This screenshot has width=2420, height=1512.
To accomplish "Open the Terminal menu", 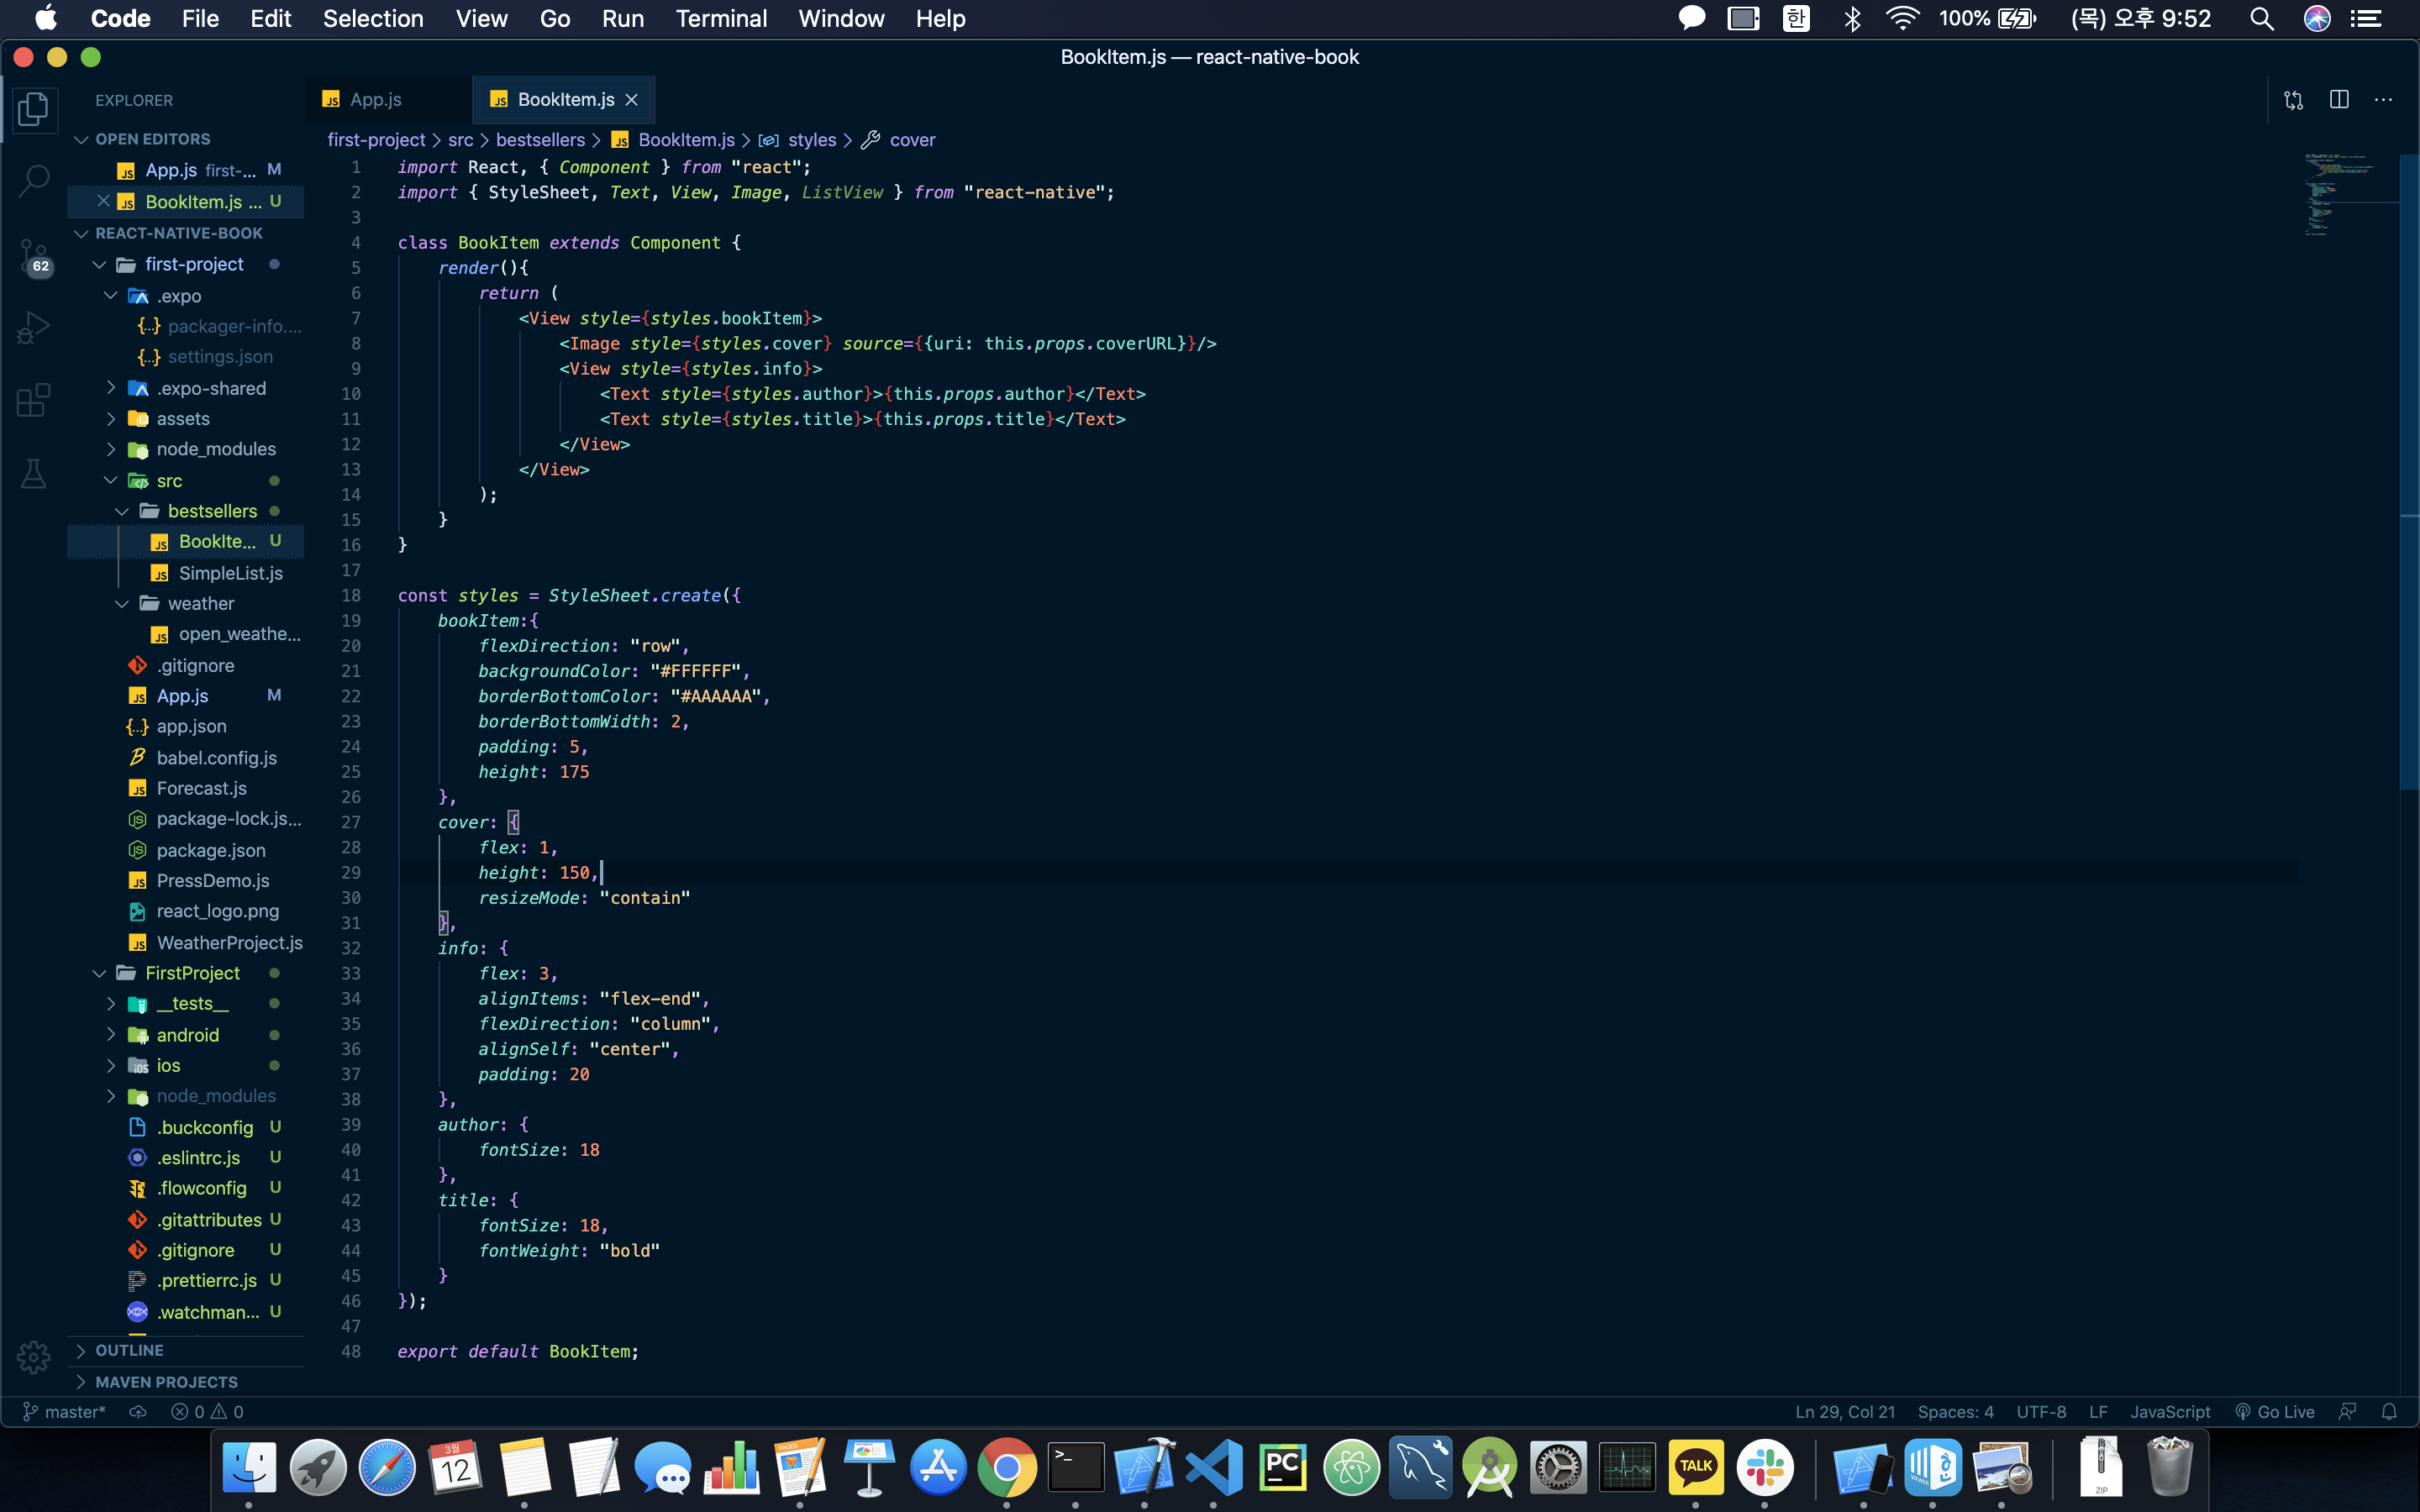I will click(721, 19).
